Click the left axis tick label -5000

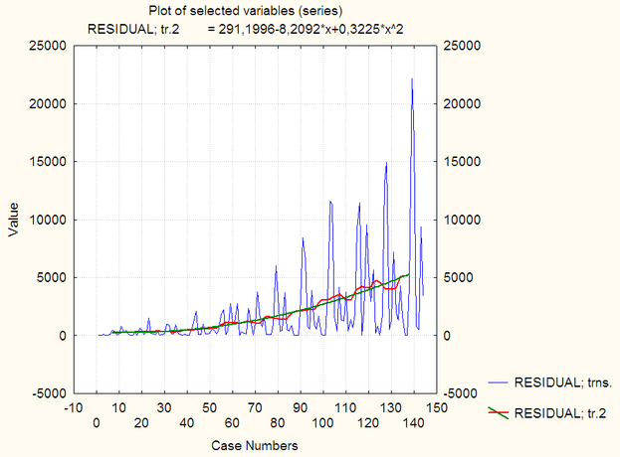[50, 393]
